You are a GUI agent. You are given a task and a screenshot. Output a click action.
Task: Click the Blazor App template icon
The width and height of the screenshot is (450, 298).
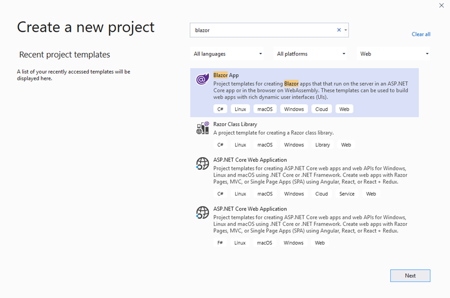click(202, 79)
